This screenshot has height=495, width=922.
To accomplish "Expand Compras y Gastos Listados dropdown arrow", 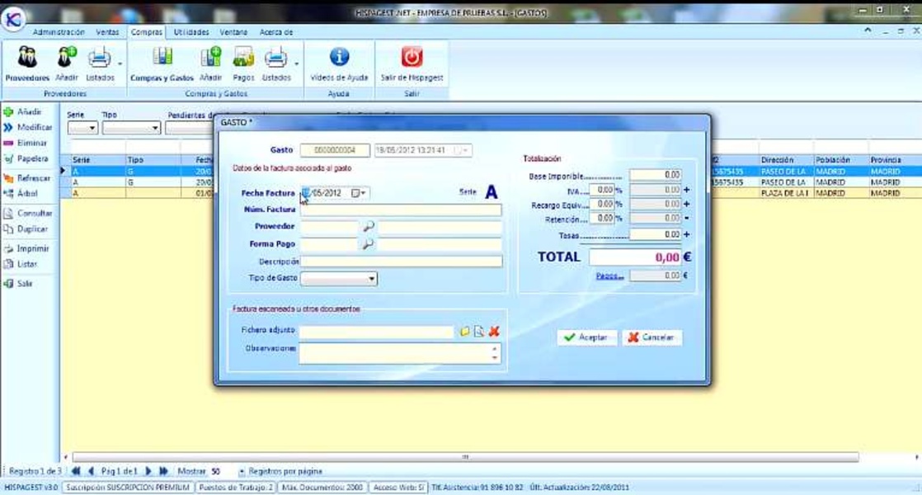I will tap(296, 64).
